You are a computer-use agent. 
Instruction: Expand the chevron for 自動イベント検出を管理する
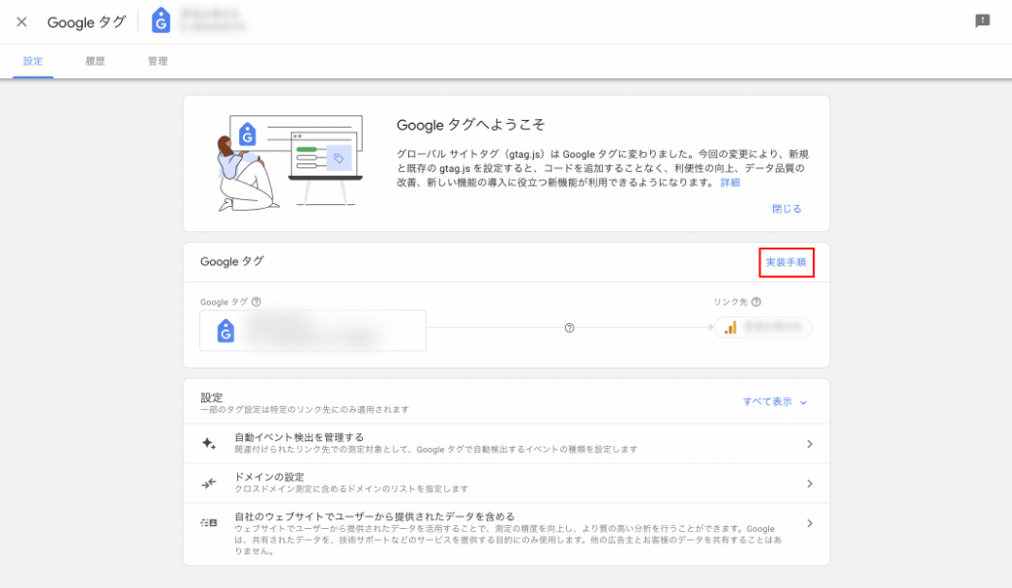[x=810, y=444]
